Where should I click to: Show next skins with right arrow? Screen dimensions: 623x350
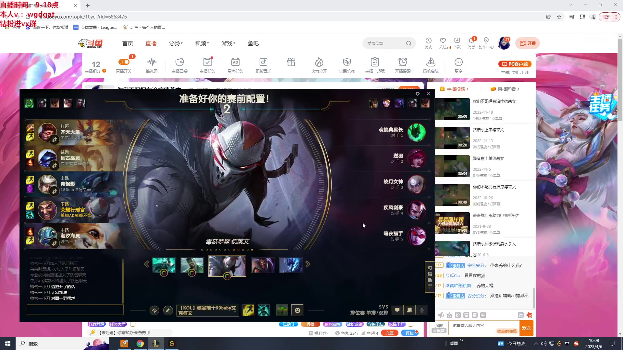point(308,264)
